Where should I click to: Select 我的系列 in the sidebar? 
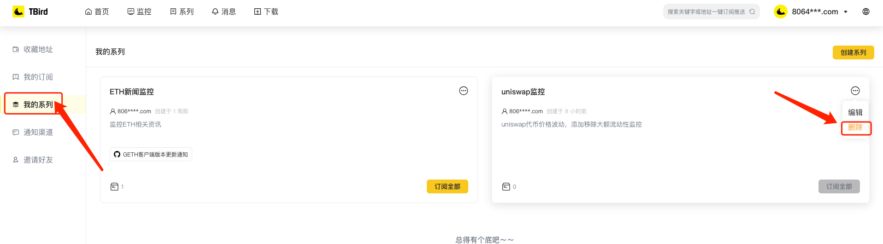tap(38, 105)
